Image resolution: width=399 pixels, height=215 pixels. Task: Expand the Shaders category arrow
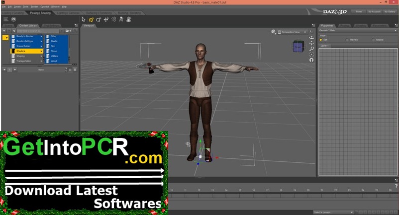tap(41, 51)
